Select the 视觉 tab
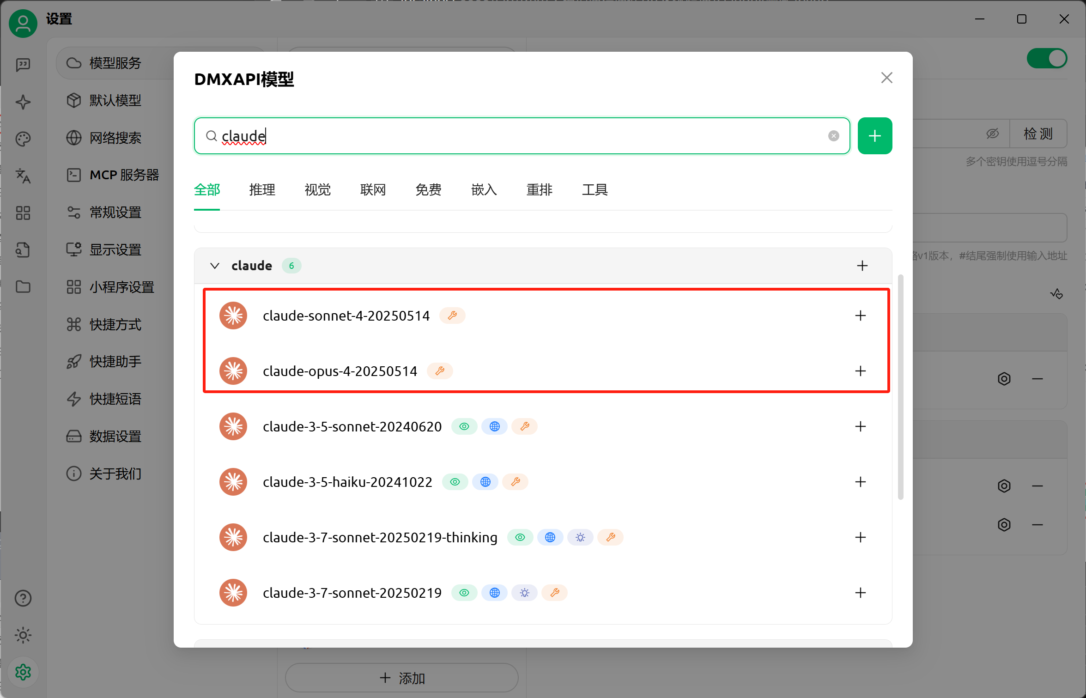This screenshot has width=1086, height=698. (x=318, y=190)
